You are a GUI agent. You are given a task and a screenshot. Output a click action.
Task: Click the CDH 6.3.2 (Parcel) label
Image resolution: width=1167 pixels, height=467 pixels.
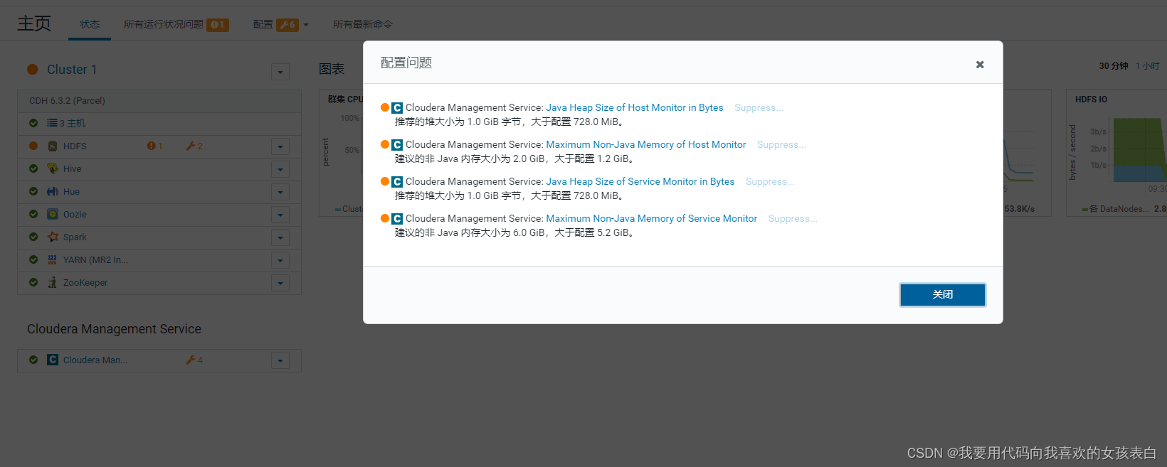click(67, 101)
